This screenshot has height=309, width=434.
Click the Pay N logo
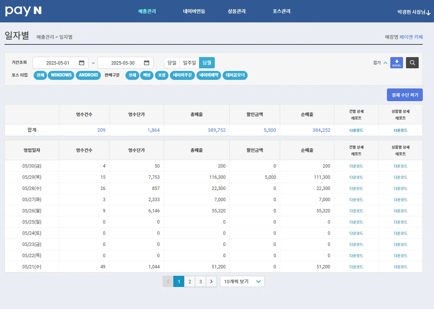(23, 11)
